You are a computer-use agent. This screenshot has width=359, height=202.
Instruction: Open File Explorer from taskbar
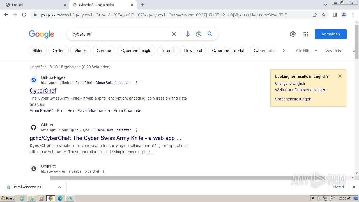click(32, 198)
